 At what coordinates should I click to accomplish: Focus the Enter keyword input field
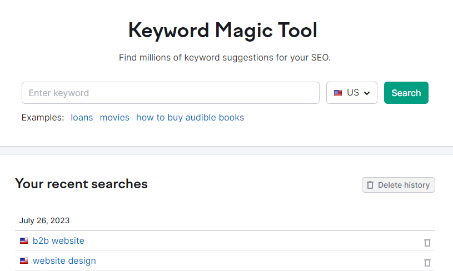tap(171, 93)
